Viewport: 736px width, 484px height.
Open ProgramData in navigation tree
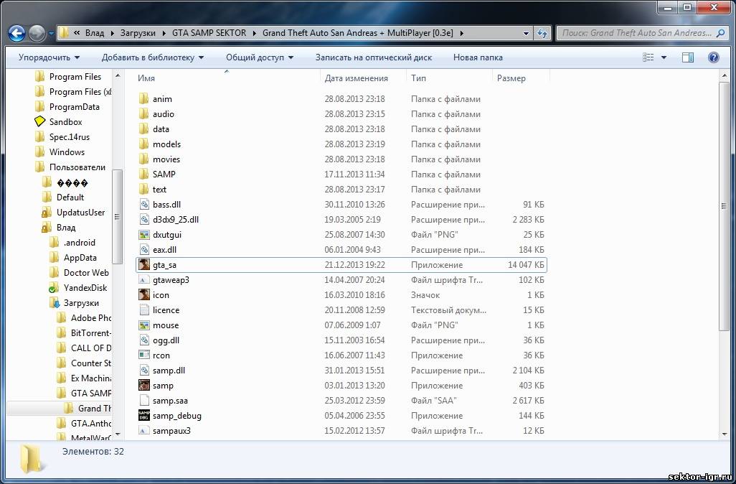pyautogui.click(x=74, y=107)
